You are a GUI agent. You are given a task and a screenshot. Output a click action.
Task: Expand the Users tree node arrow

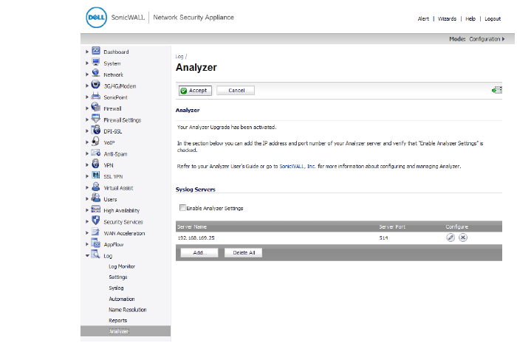point(87,198)
